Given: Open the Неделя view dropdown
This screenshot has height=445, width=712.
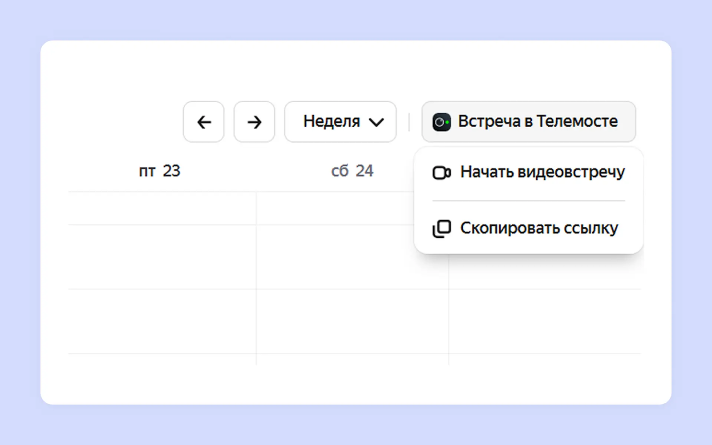Looking at the screenshot, I should click(340, 122).
